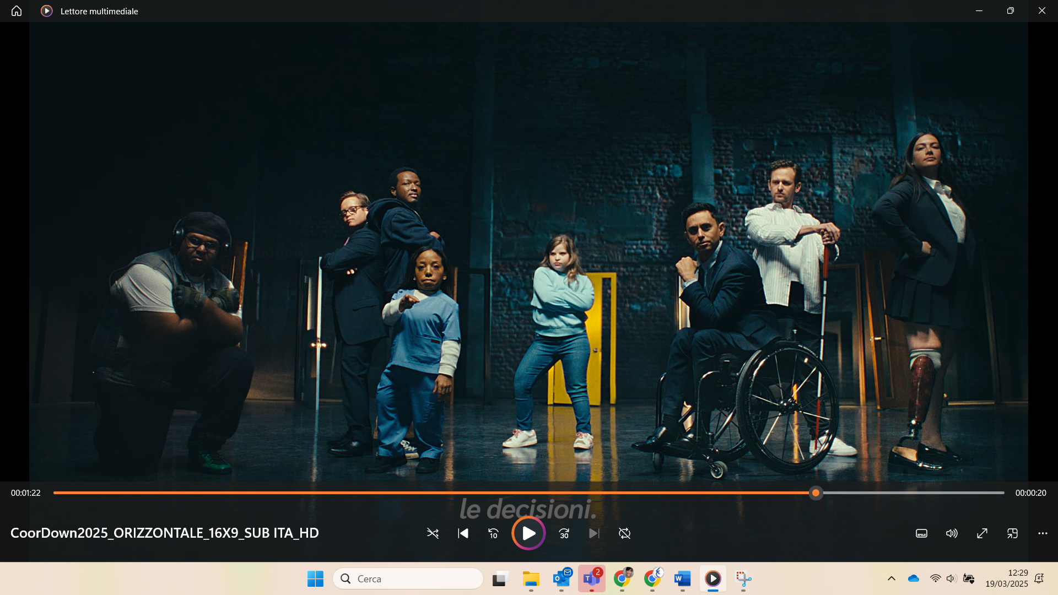Screen dimensions: 1058x595
Task: Skip back 10 seconds
Action: [493, 533]
